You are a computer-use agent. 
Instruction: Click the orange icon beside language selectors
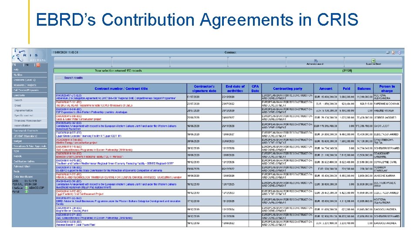tap(38, 65)
